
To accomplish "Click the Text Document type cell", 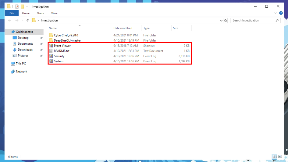I will tap(153, 51).
